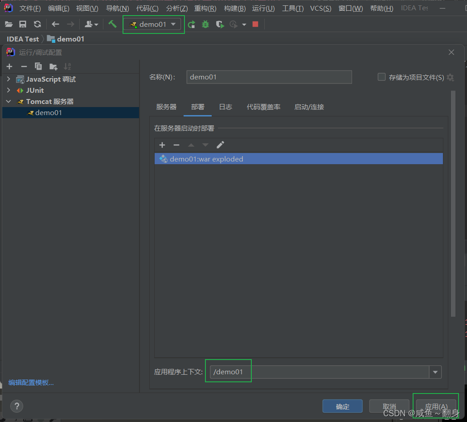Switch to the 代码覆盖率 tab
The width and height of the screenshot is (467, 422).
264,107
